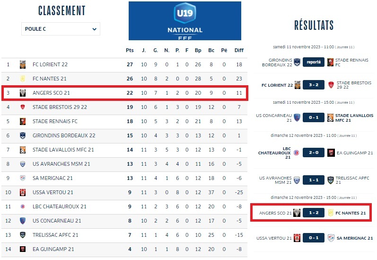The width and height of the screenshot is (377, 260).
Task: Sort by the Pts column header
Action: 130,50
